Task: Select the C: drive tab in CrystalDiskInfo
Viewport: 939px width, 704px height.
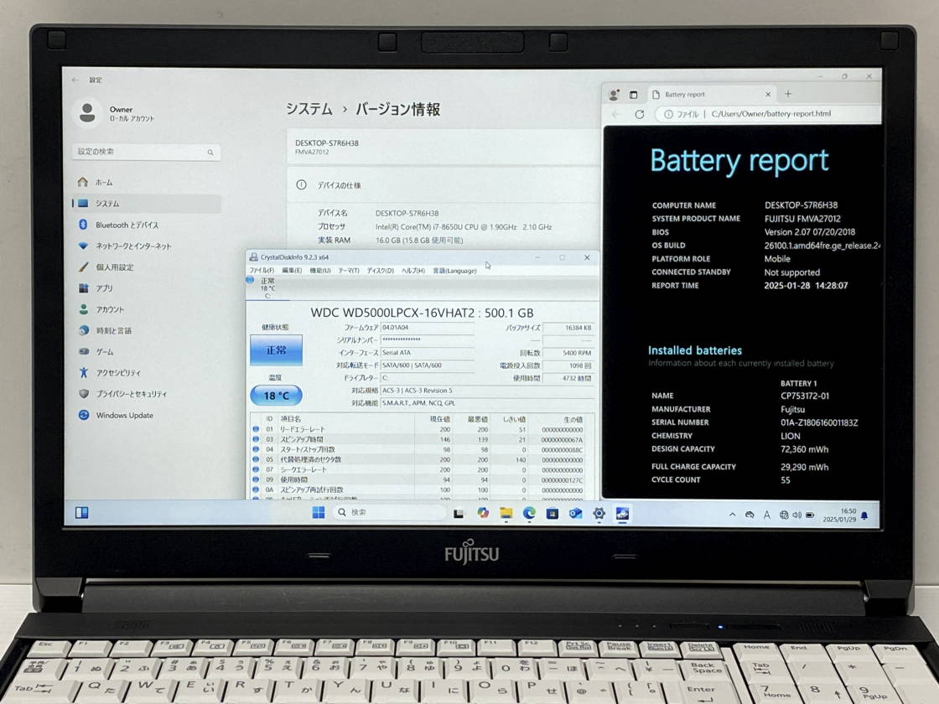Action: click(x=267, y=288)
